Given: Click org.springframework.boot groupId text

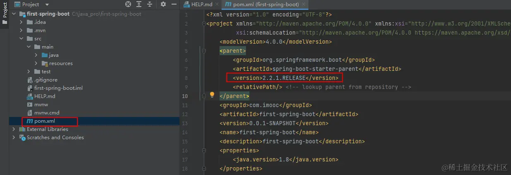Looking at the screenshot, I should [x=302, y=60].
